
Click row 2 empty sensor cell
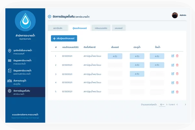coord(115,65)
